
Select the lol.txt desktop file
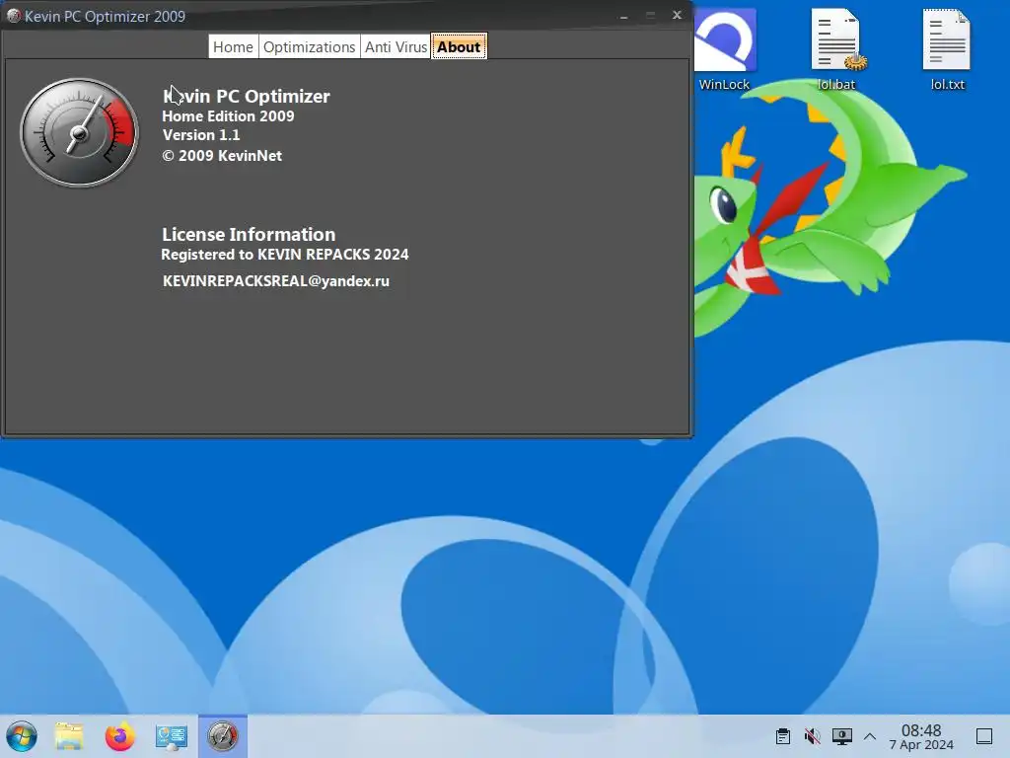(948, 50)
